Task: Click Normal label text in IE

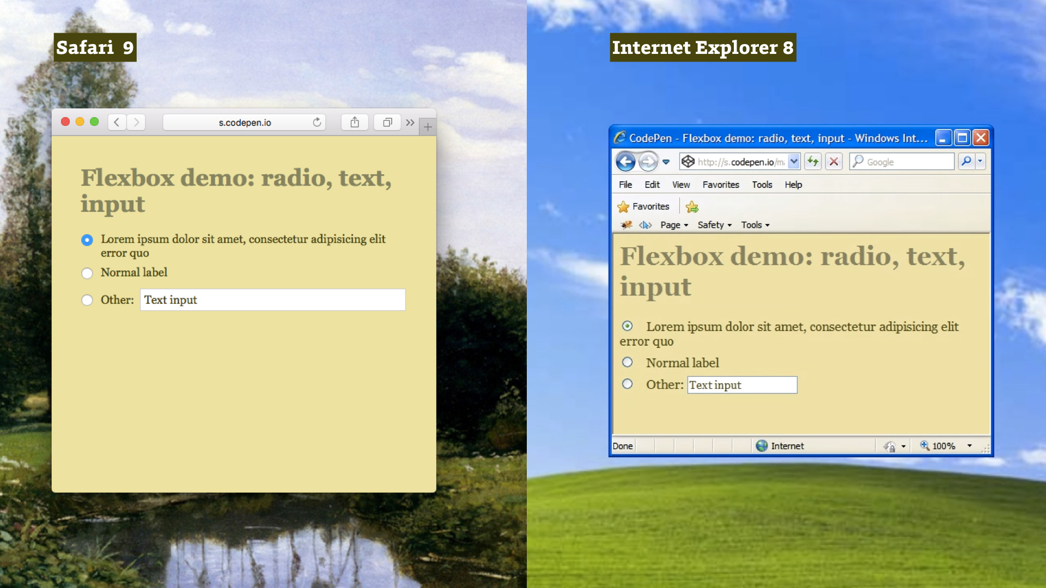Action: click(x=683, y=363)
